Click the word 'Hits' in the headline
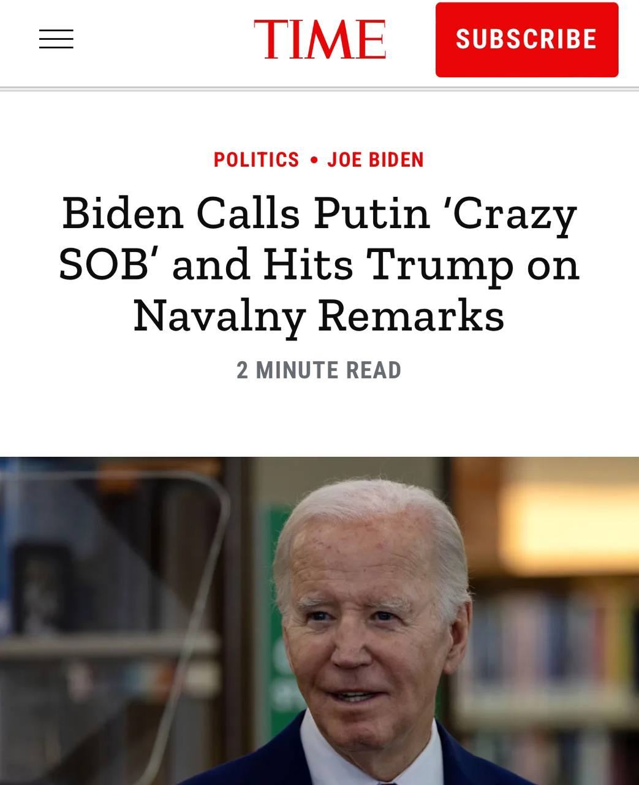The width and height of the screenshot is (639, 785). 308,264
